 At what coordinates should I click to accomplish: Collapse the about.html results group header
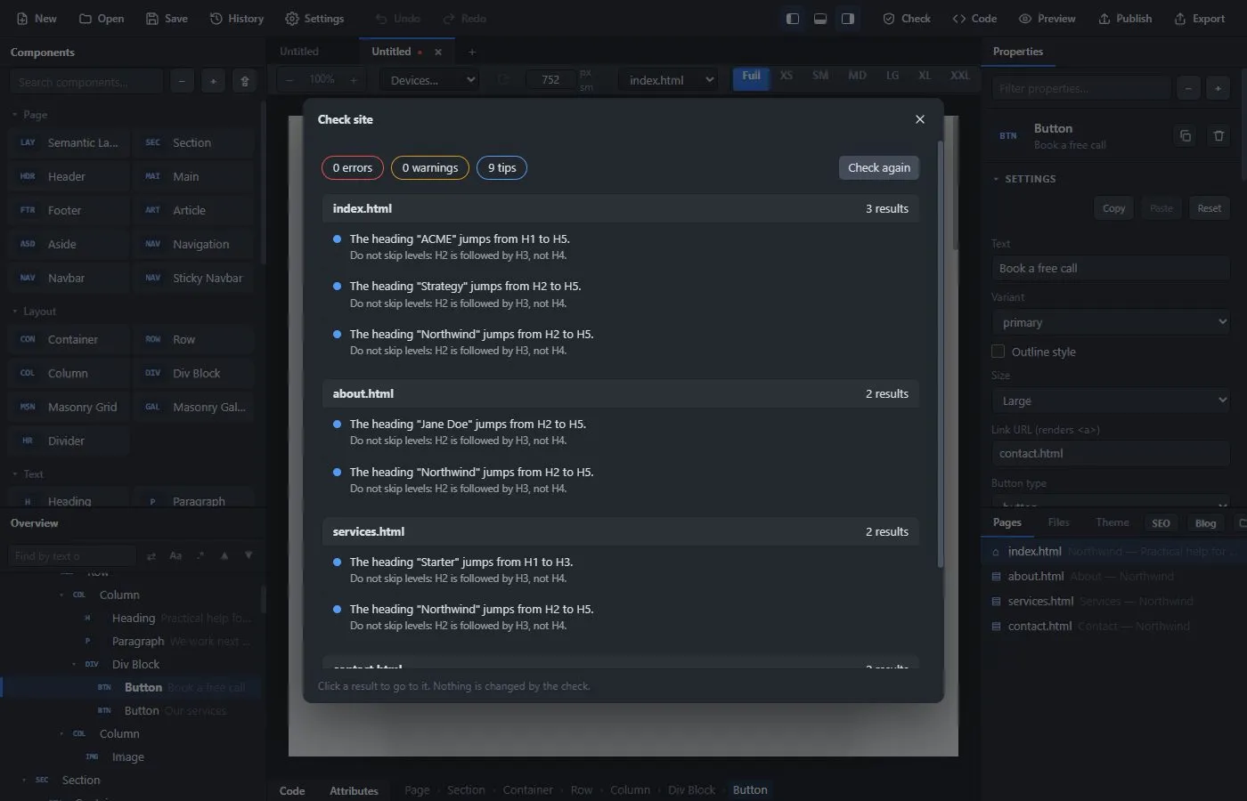click(x=620, y=393)
